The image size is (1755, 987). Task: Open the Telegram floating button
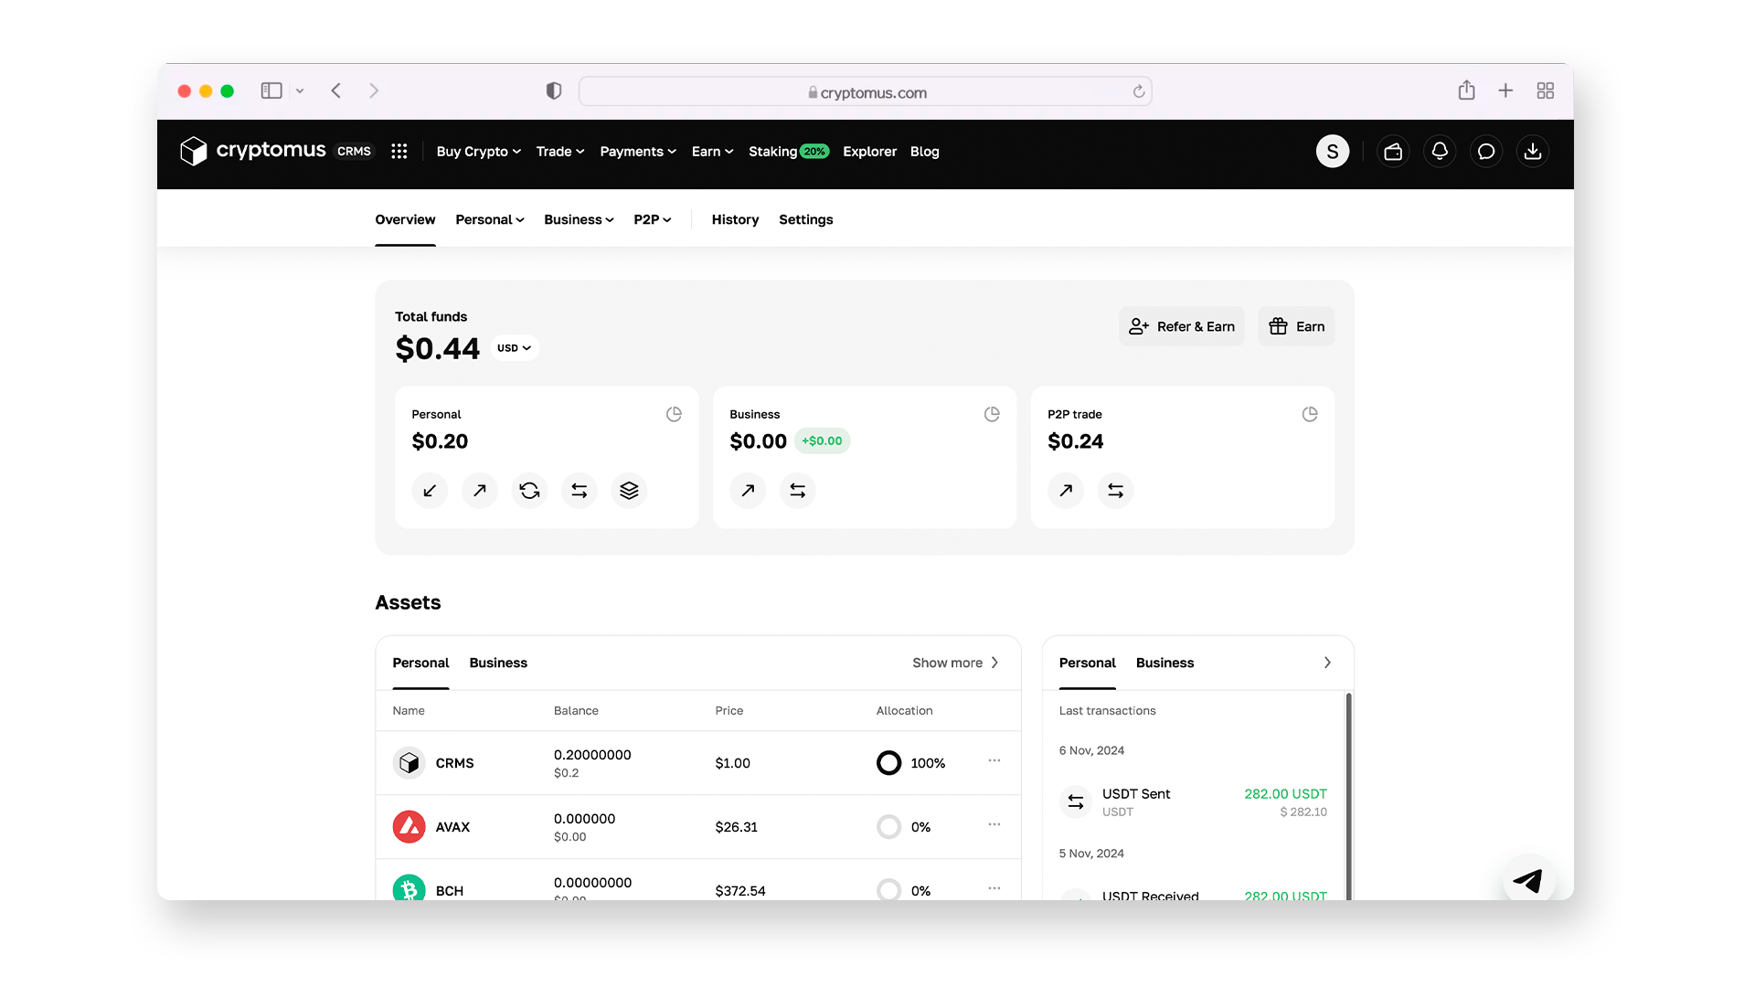pyautogui.click(x=1528, y=880)
